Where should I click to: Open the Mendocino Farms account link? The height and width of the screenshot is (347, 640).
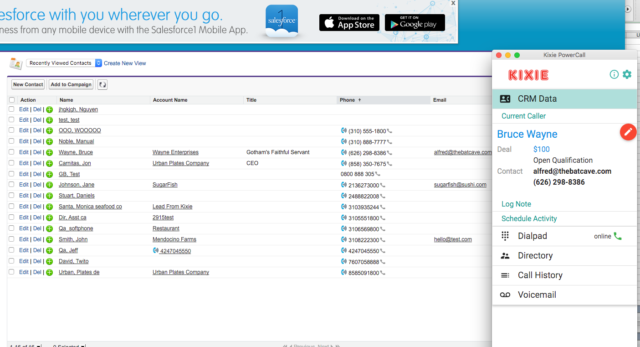pos(174,239)
